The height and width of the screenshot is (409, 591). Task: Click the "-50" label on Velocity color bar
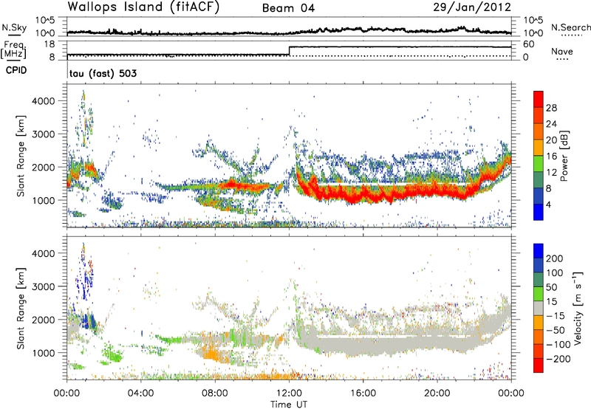click(555, 330)
